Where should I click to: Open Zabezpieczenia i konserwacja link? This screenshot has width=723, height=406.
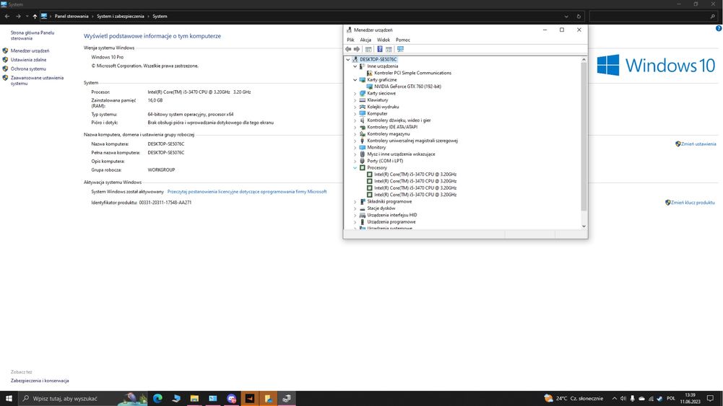click(40, 381)
